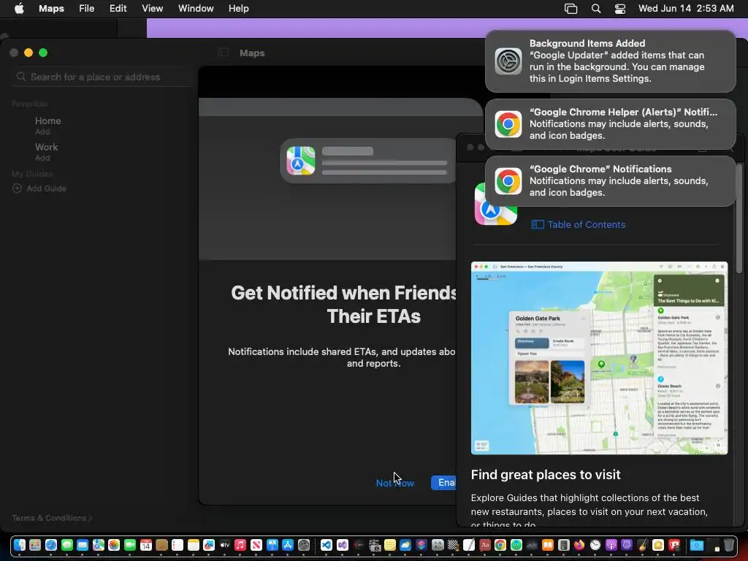The width and height of the screenshot is (748, 561).
Task: Open Notes from the Dock
Action: 193,545
